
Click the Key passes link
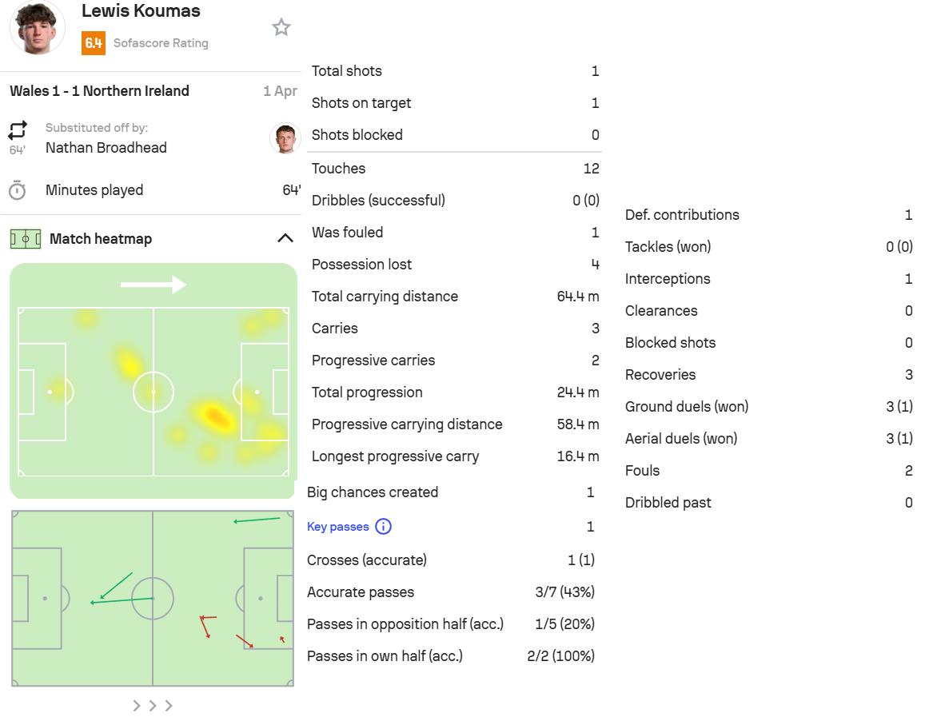338,527
